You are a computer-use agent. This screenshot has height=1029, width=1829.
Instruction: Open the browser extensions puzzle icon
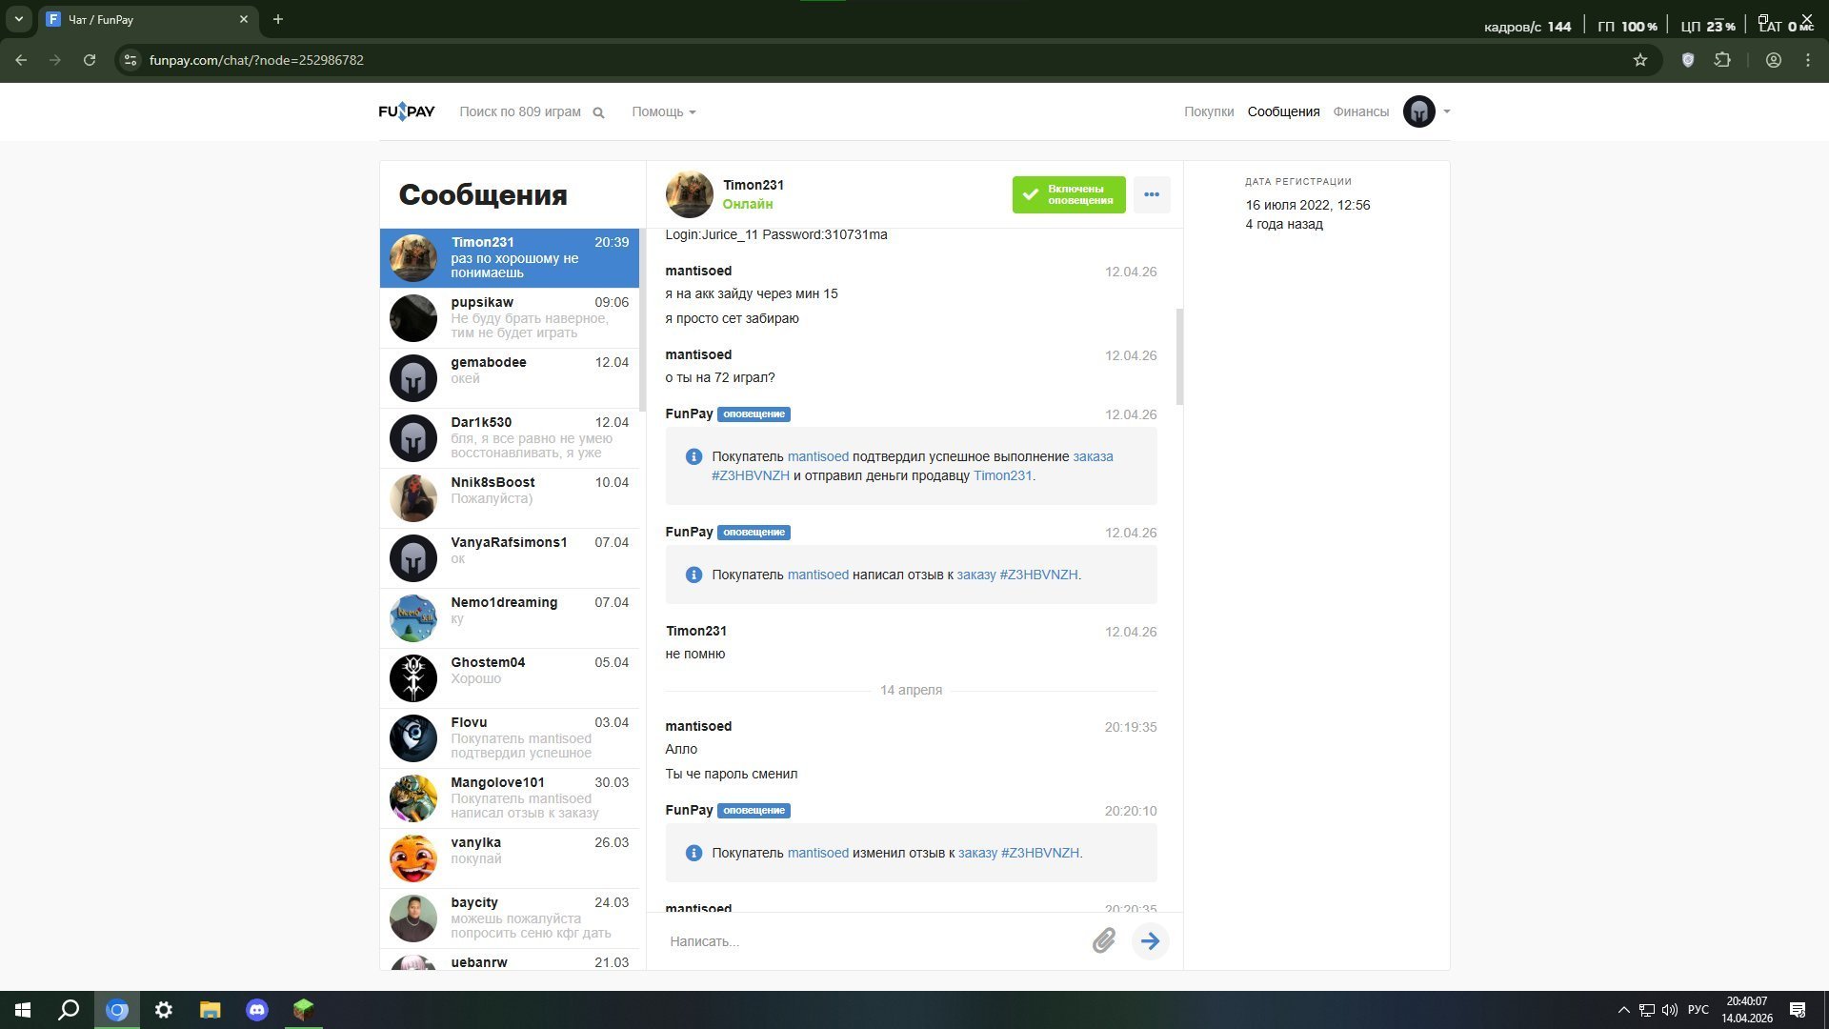pyautogui.click(x=1722, y=60)
